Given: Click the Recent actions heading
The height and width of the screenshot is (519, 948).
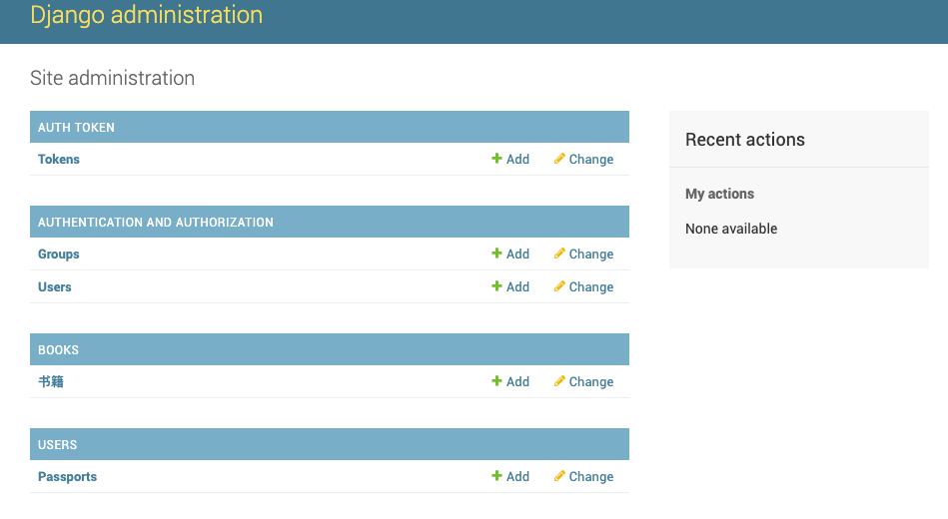Looking at the screenshot, I should click(x=745, y=140).
